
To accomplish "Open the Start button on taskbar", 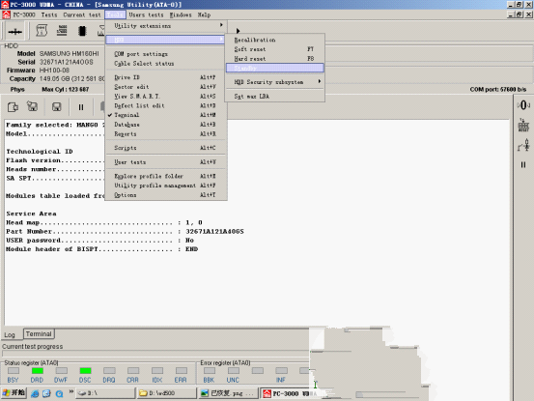I will pyautogui.click(x=14, y=393).
